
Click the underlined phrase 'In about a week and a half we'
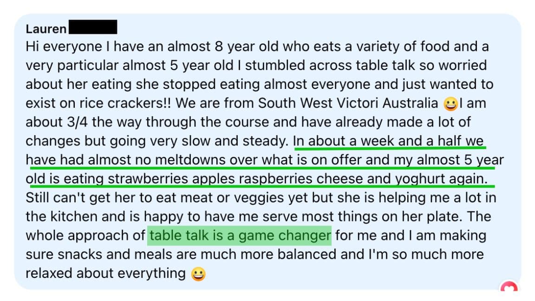tap(388, 141)
